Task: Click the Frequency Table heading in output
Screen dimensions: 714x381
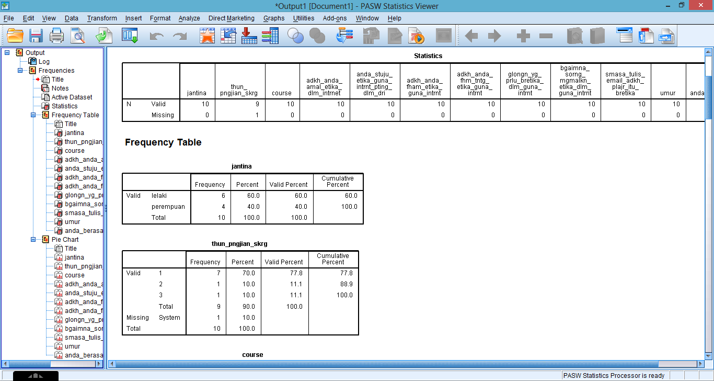Action: [163, 142]
